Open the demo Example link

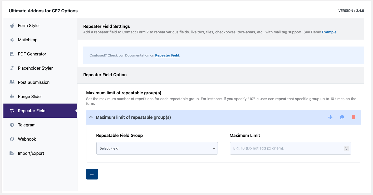tap(329, 32)
